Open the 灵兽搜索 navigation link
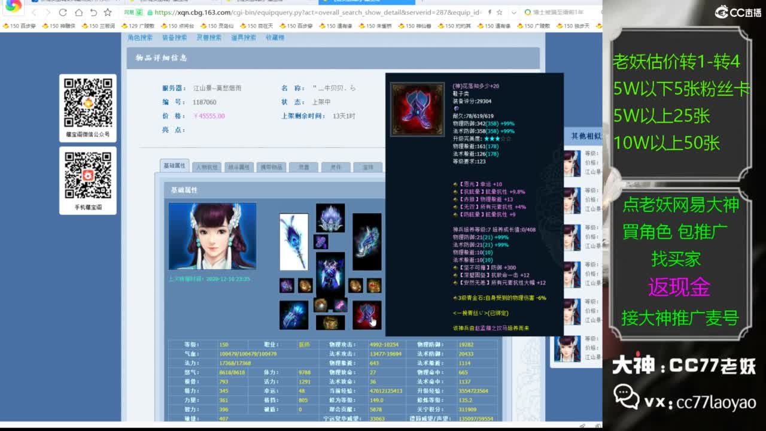This screenshot has width=766, height=431. click(x=209, y=38)
